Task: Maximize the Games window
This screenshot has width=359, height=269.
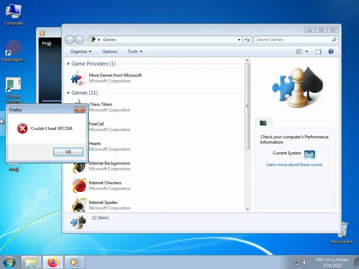Action: click(x=321, y=30)
